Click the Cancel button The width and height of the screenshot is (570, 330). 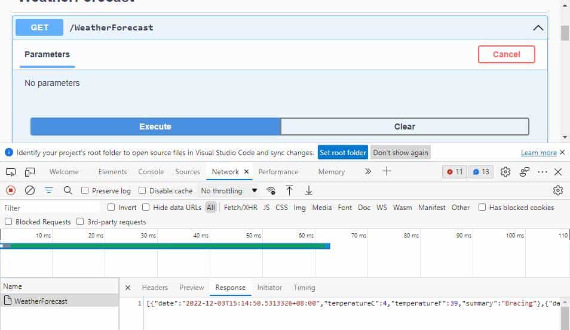507,54
